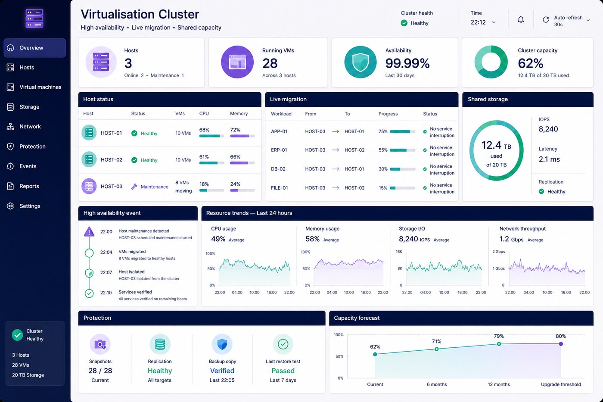603x402 pixels.
Task: Click the HOST-01 CPU 68% usage bar
Action: coord(212,136)
